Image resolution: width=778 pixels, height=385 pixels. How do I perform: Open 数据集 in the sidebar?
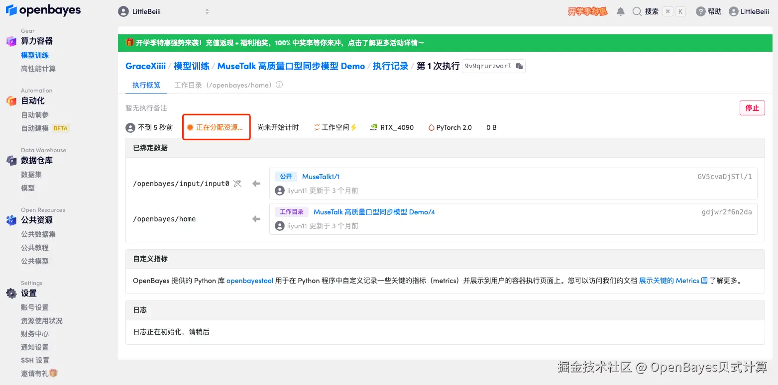pos(31,175)
